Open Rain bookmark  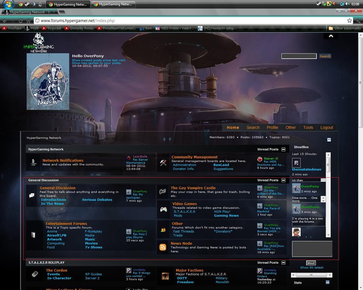point(145,28)
